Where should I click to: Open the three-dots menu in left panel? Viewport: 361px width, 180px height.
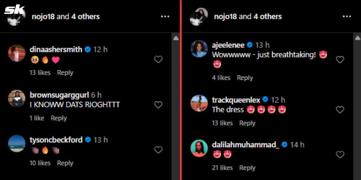[165, 16]
